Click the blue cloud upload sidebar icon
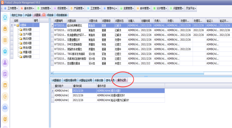 (5, 108)
